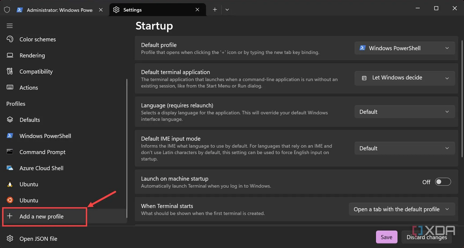Expand the Language selection dropdown

[404, 112]
